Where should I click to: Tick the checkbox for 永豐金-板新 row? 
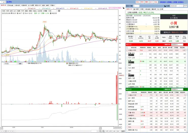click(x=127, y=50)
